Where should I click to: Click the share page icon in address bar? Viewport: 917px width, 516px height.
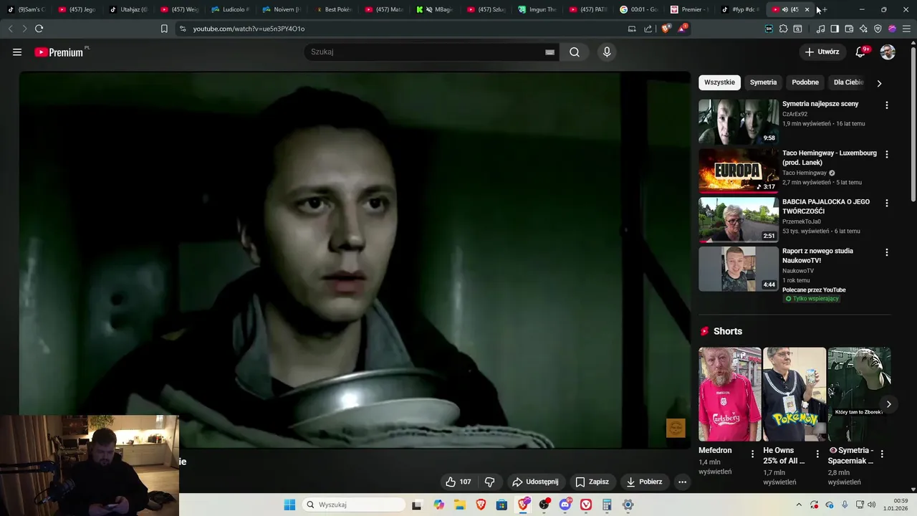point(648,29)
